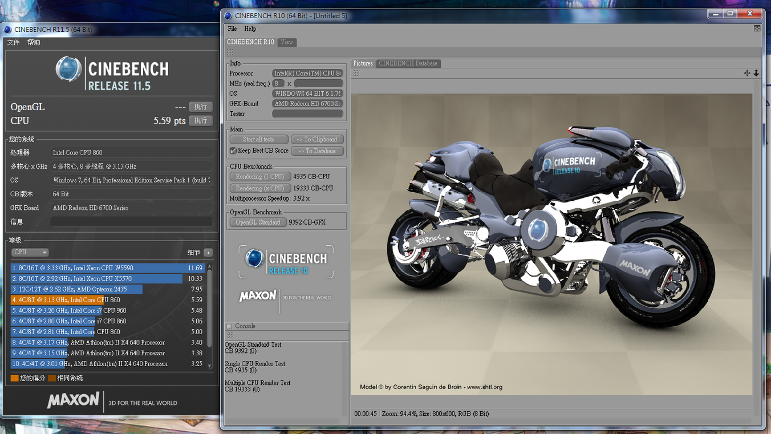Click the zoom-view arrow icon beside move icon
Viewport: 771px width, 434px height.
756,73
